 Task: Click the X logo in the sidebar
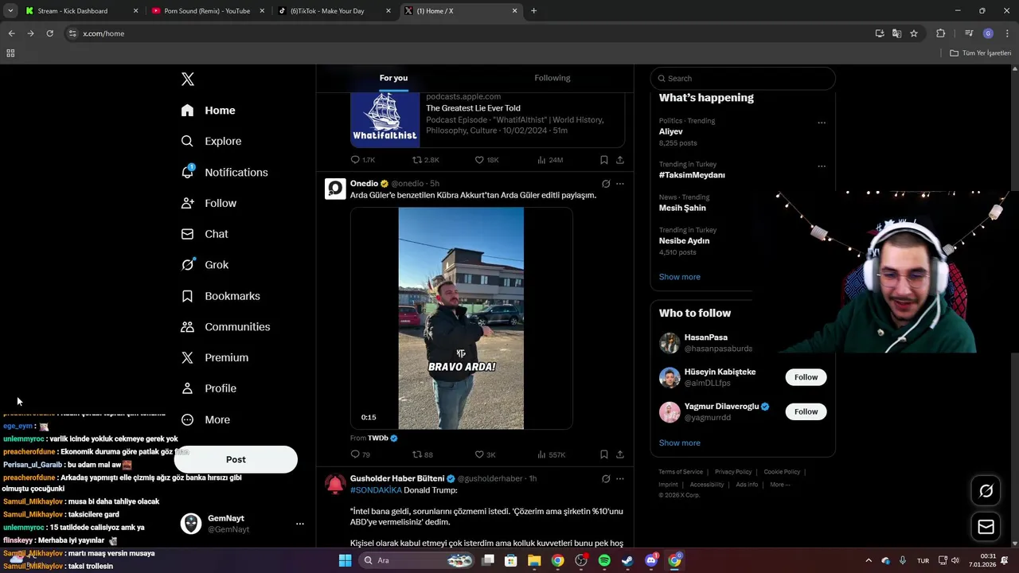[x=188, y=79]
